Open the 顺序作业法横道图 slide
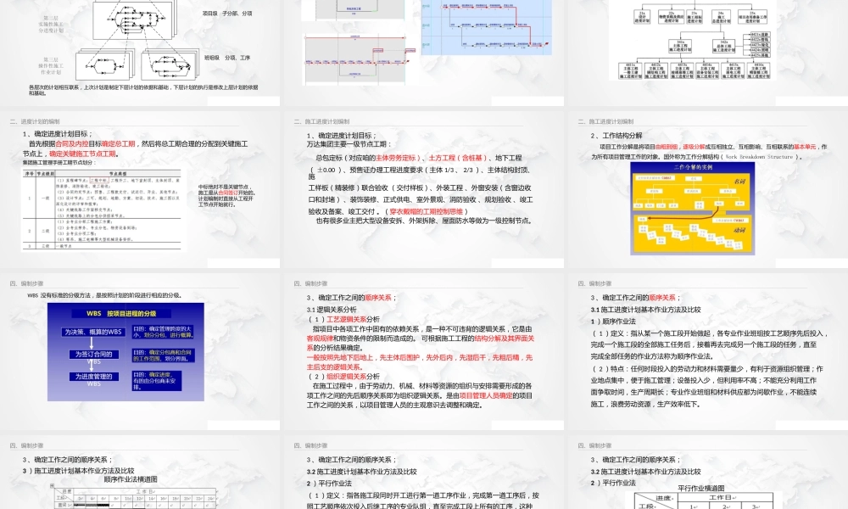The height and width of the screenshot is (509, 848). (x=140, y=473)
